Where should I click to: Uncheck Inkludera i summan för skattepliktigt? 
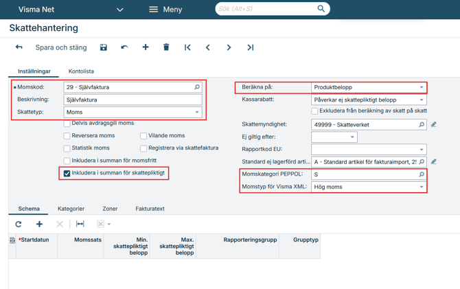[67, 173]
